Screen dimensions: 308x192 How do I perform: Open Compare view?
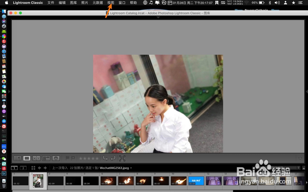[x=36, y=158]
